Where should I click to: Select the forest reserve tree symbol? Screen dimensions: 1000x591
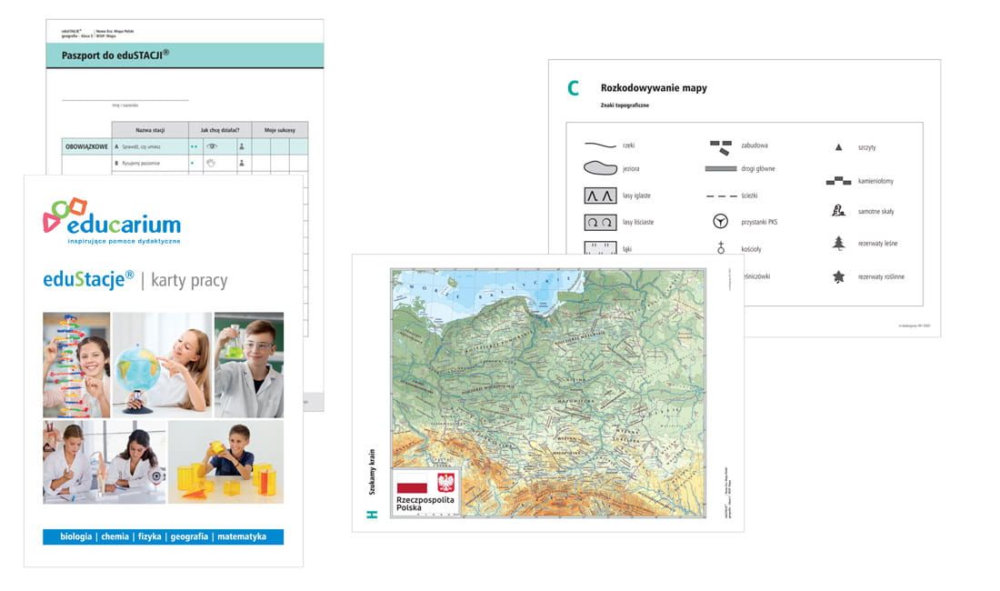pyautogui.click(x=839, y=243)
